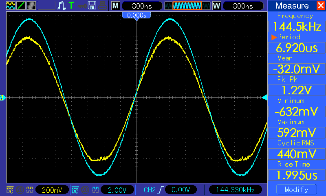Select the gray persistence display icon
Viewport: 326px width, 196px height.
tap(31, 5)
